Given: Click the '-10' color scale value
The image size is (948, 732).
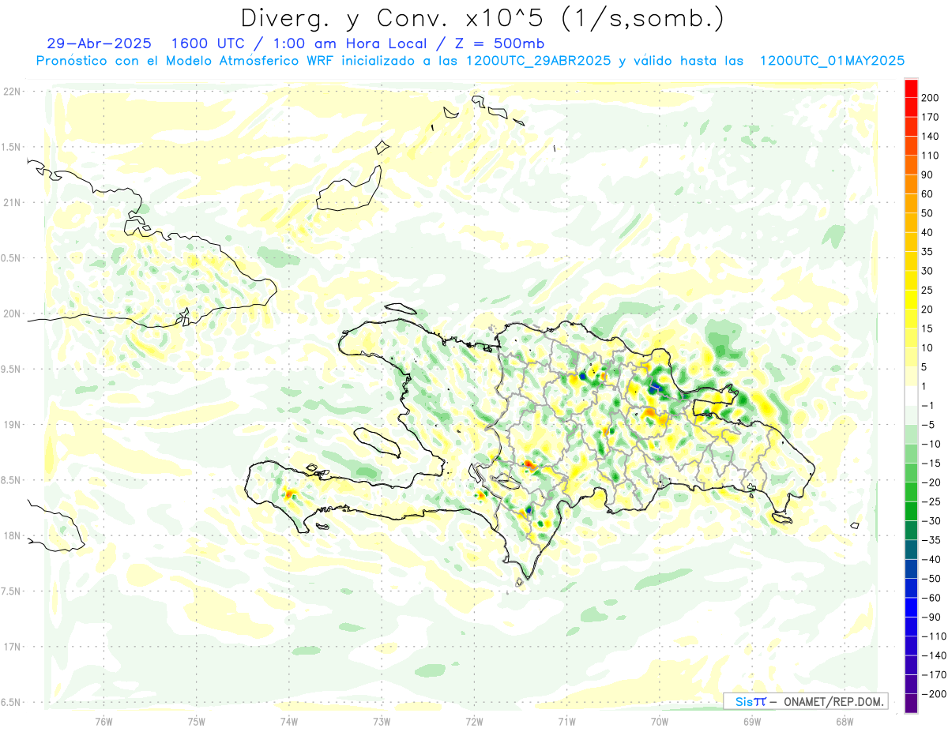Looking at the screenshot, I should 931,444.
